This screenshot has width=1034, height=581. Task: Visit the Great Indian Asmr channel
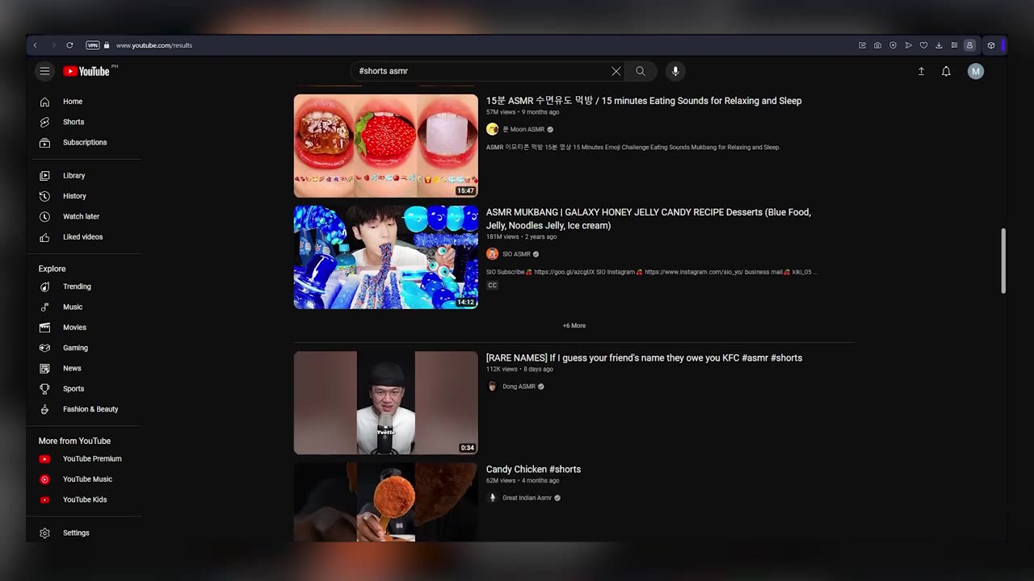click(x=527, y=498)
